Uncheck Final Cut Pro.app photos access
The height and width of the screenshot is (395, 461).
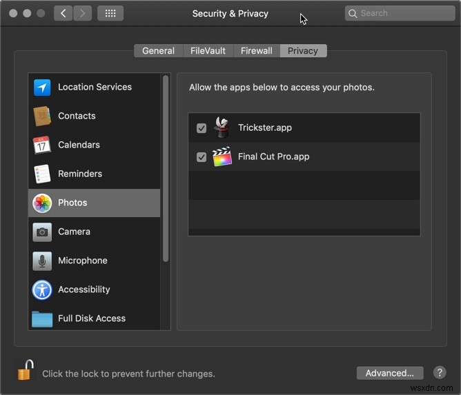pyautogui.click(x=202, y=157)
